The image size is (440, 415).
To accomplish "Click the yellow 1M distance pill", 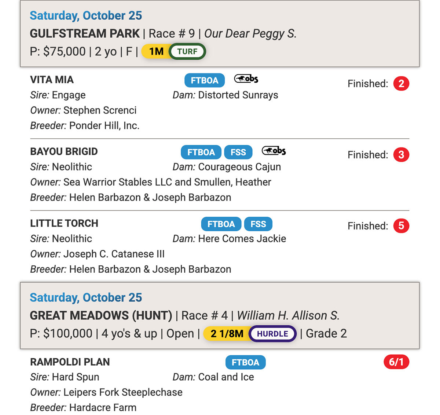I will (155, 52).
